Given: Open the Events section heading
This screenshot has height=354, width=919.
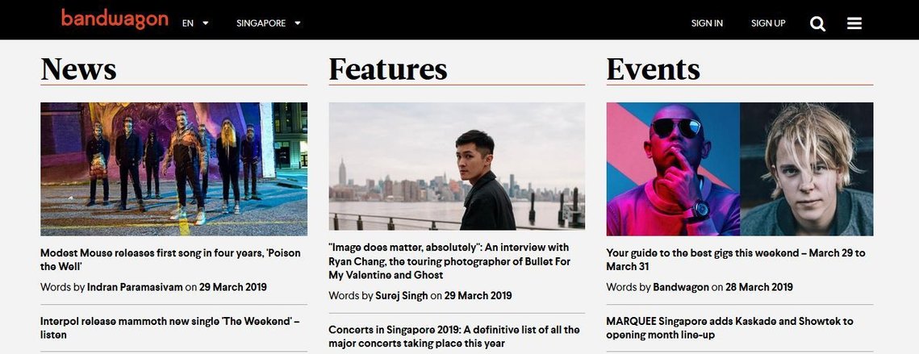Looking at the screenshot, I should 653,69.
